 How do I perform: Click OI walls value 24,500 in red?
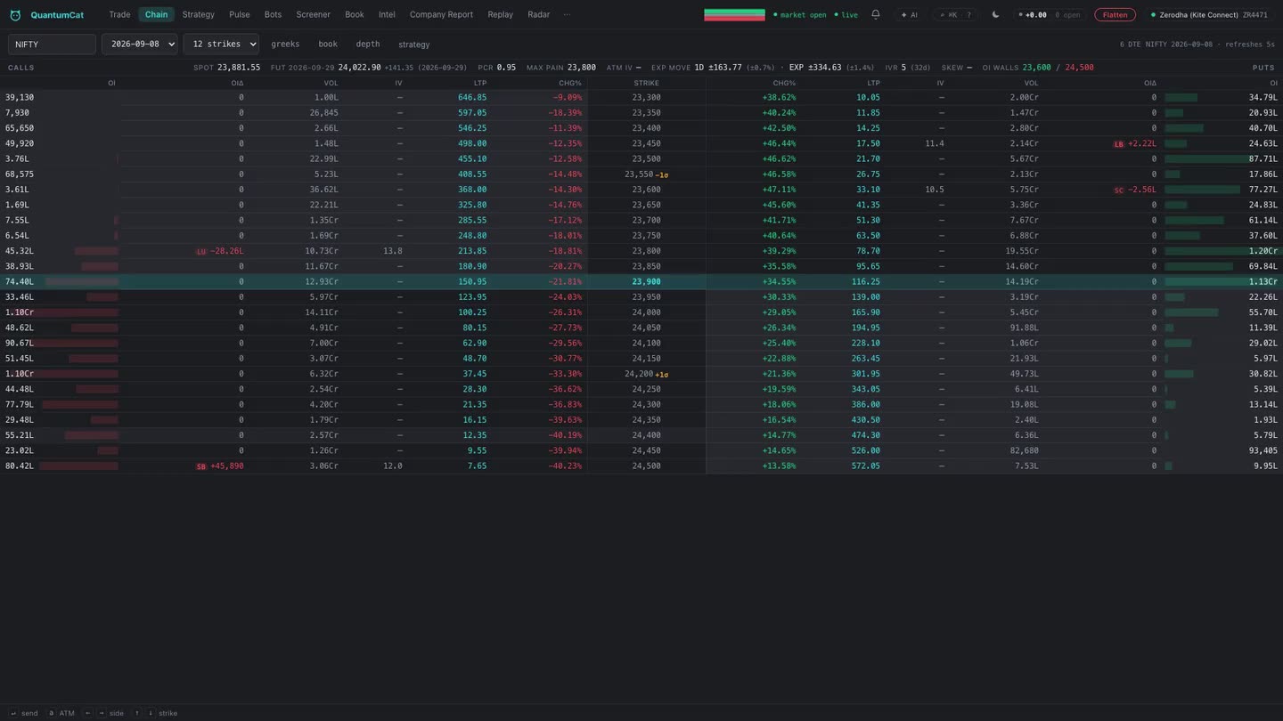1079,68
